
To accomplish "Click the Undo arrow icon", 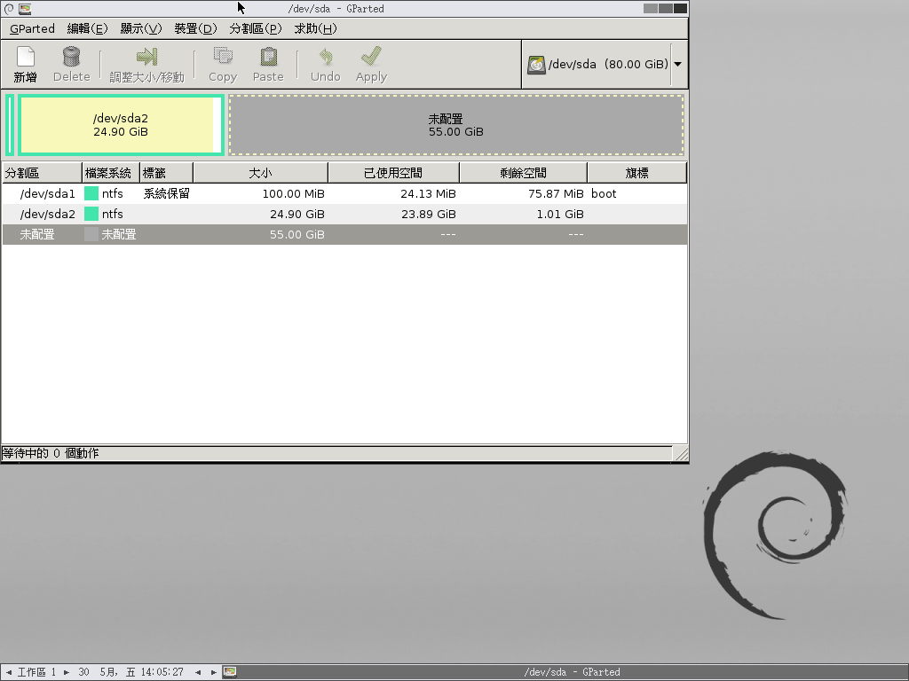I will point(325,58).
